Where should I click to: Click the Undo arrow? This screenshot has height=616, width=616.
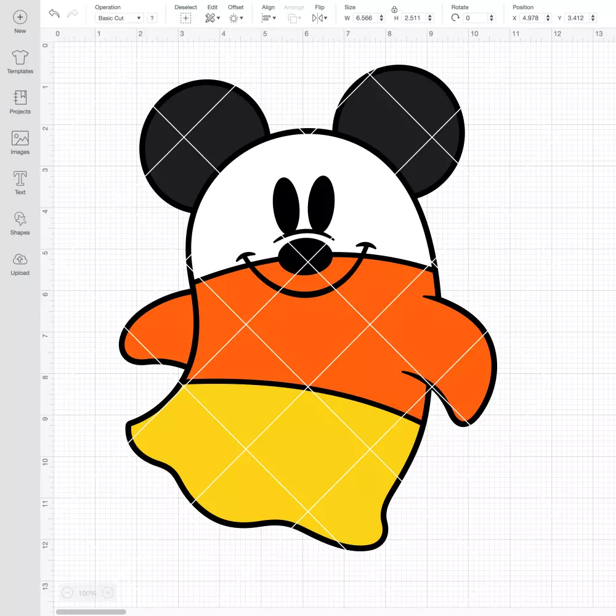point(54,14)
